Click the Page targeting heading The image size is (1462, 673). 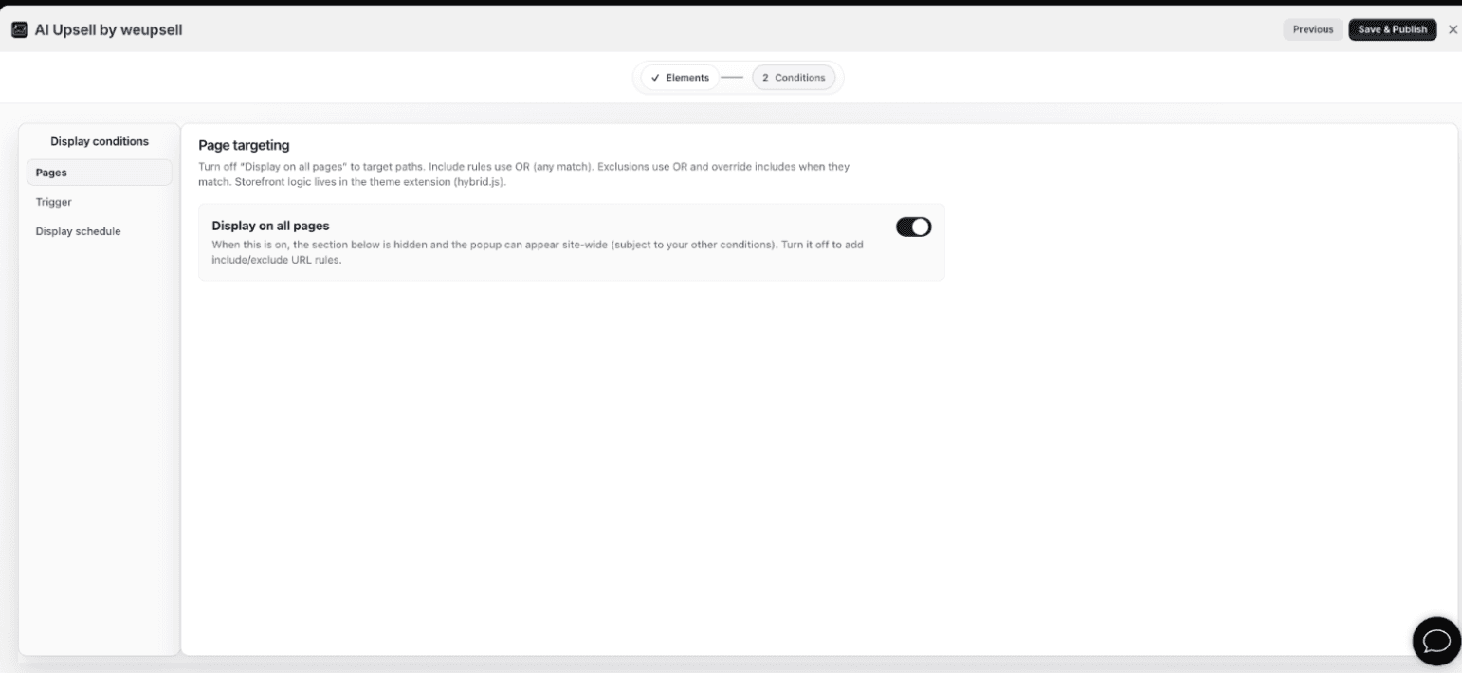[x=244, y=145]
